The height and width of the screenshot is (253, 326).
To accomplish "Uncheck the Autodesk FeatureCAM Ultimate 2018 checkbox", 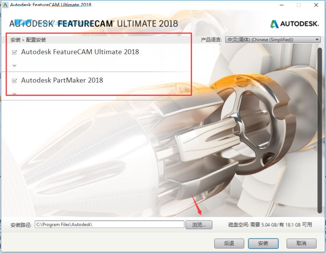I will coord(15,52).
